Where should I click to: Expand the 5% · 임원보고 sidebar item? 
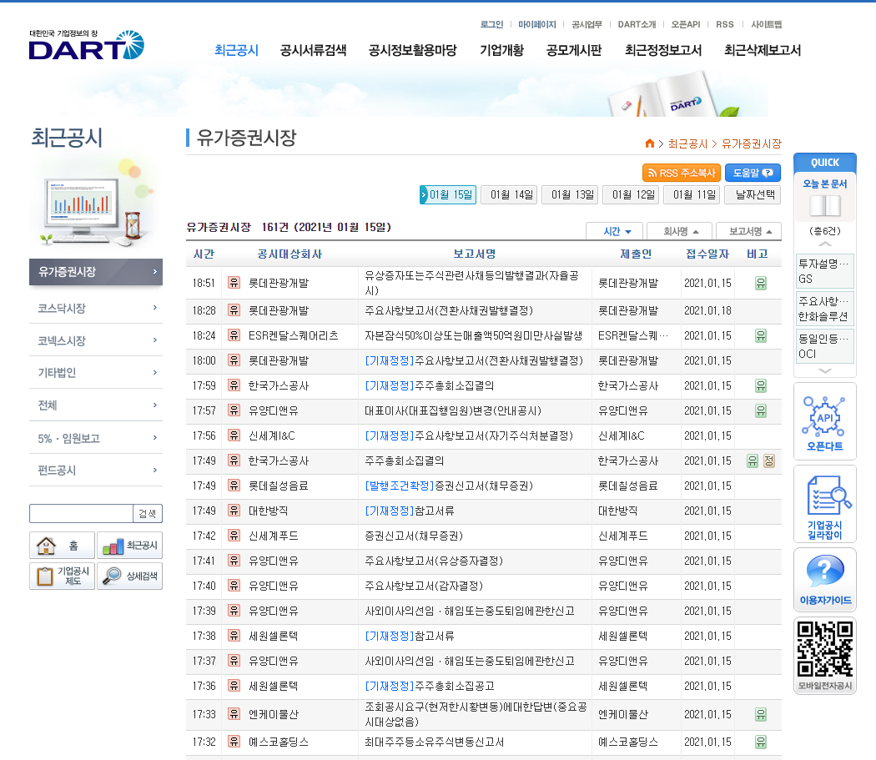tap(96, 438)
